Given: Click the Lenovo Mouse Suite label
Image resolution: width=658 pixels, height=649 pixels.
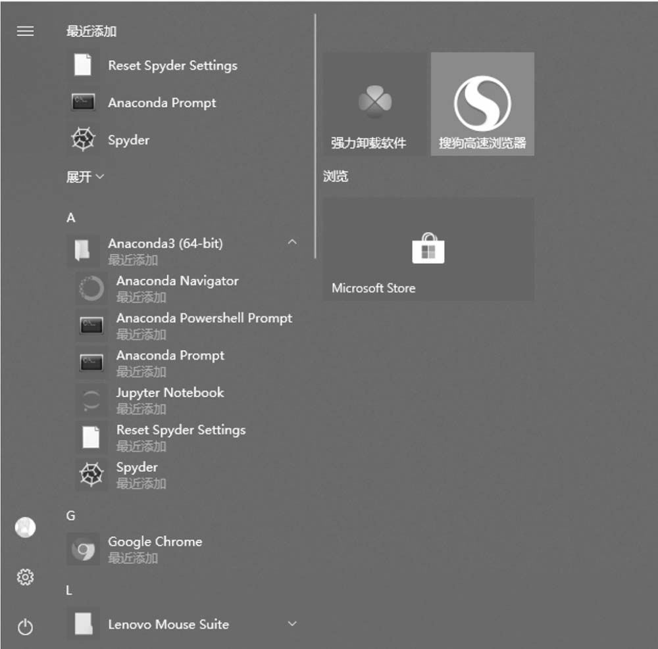Looking at the screenshot, I should tap(168, 624).
